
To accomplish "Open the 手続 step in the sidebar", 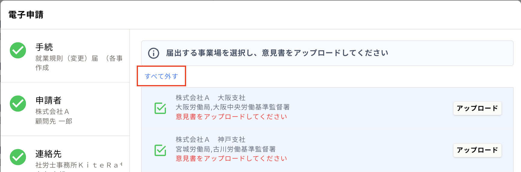I will (x=65, y=56).
